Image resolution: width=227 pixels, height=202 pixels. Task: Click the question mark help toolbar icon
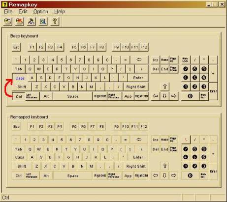click(x=55, y=21)
